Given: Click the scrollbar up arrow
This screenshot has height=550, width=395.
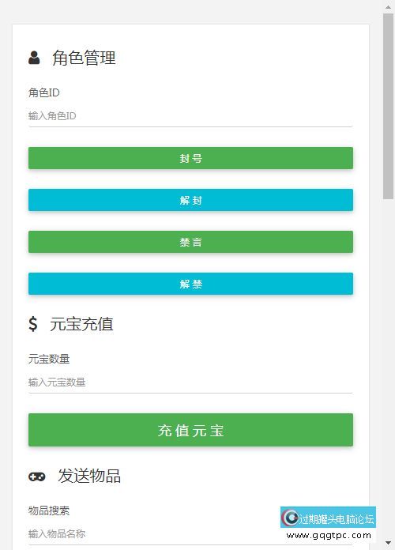Looking at the screenshot, I should (388, 6).
